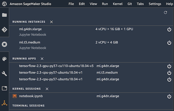Open the File menu

click(x=71, y=4)
